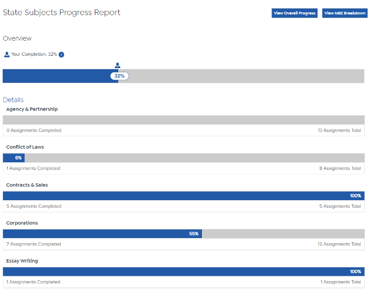Click the empty Agency & Partnership progress bar

click(x=184, y=120)
